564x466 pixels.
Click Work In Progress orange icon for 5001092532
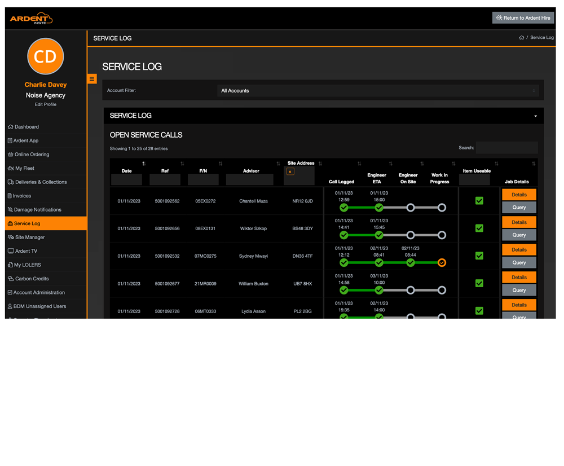[x=442, y=263]
